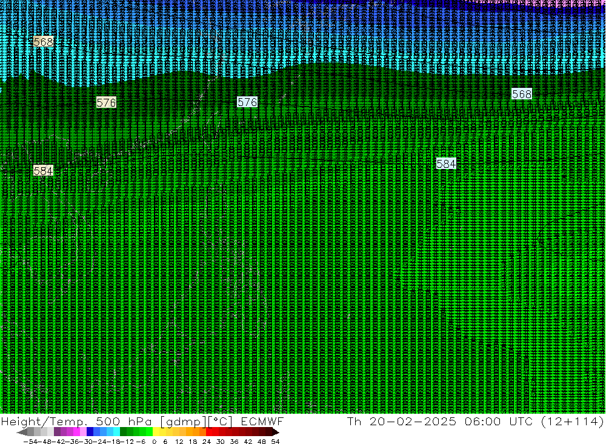
Task: Click the '06:00 UTC' time text
Action: point(499,421)
